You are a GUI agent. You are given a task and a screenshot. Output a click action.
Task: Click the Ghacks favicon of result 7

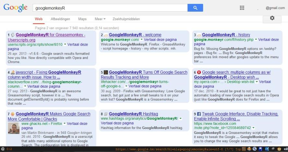coord(13,114)
